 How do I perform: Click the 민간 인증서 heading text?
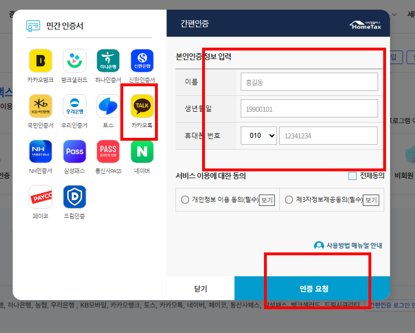65,26
